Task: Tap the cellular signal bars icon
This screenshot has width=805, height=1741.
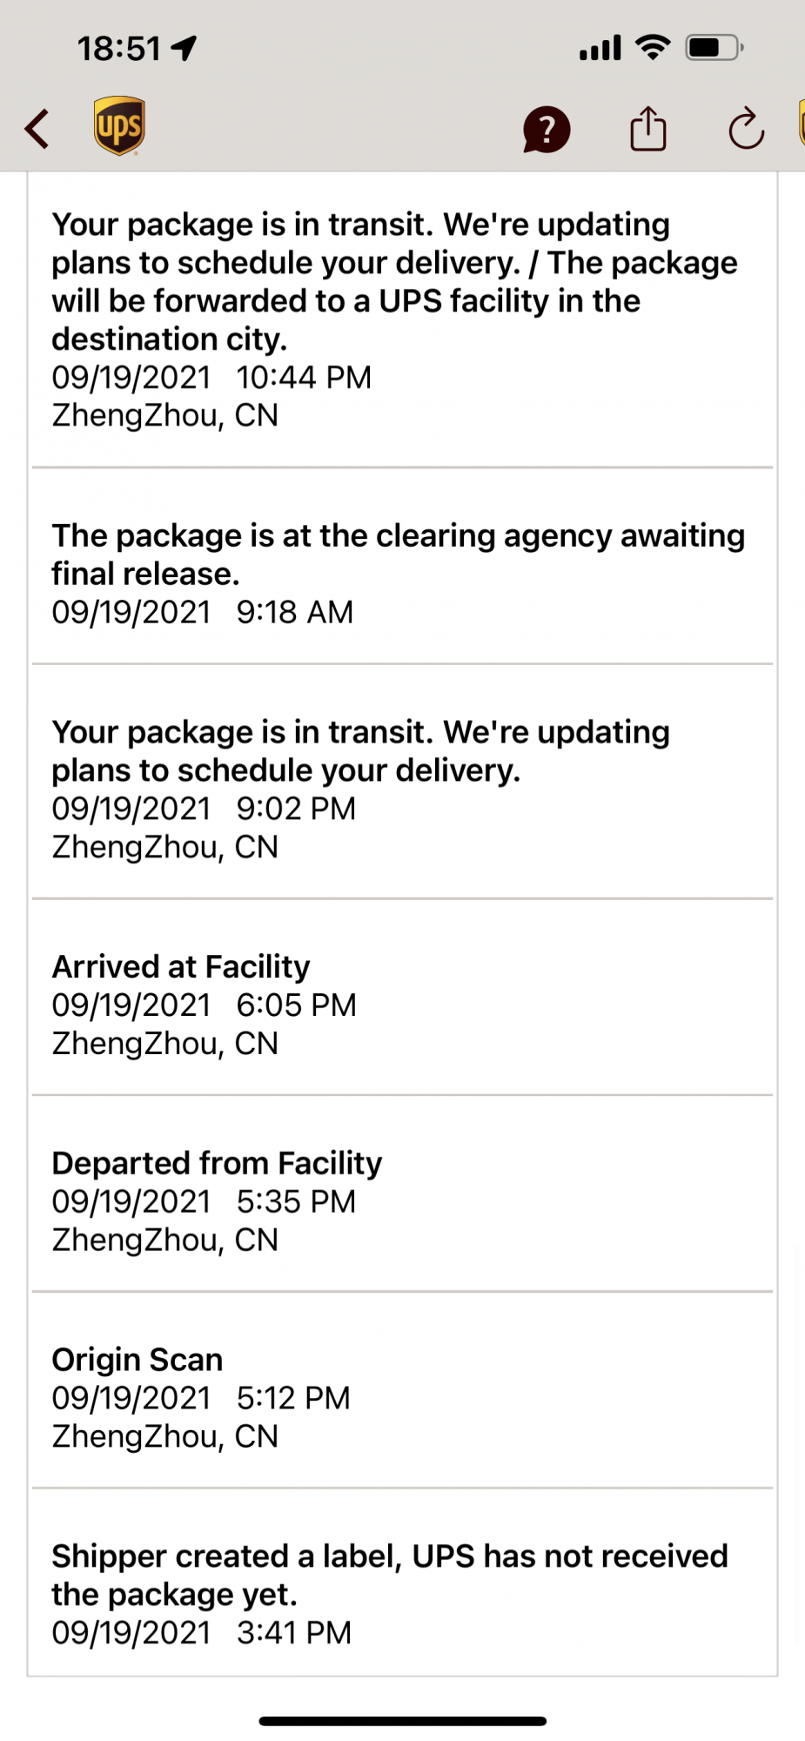Action: 600,48
